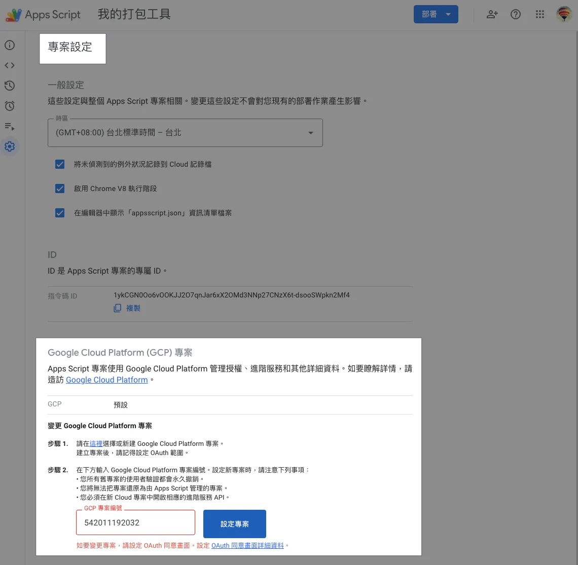Open the Help question mark icon
This screenshot has width=578, height=565.
(x=516, y=14)
